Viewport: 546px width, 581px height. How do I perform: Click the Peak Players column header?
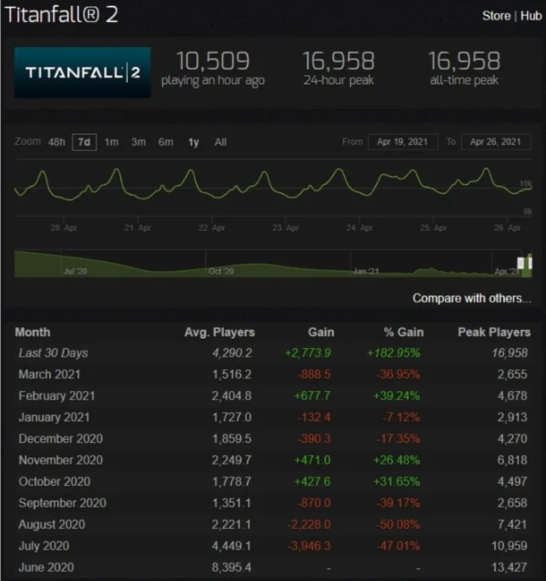494,332
